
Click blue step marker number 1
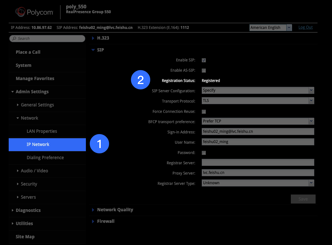click(99, 144)
